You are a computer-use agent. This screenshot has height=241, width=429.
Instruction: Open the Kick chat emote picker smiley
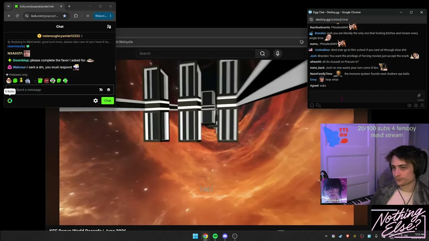click(109, 90)
